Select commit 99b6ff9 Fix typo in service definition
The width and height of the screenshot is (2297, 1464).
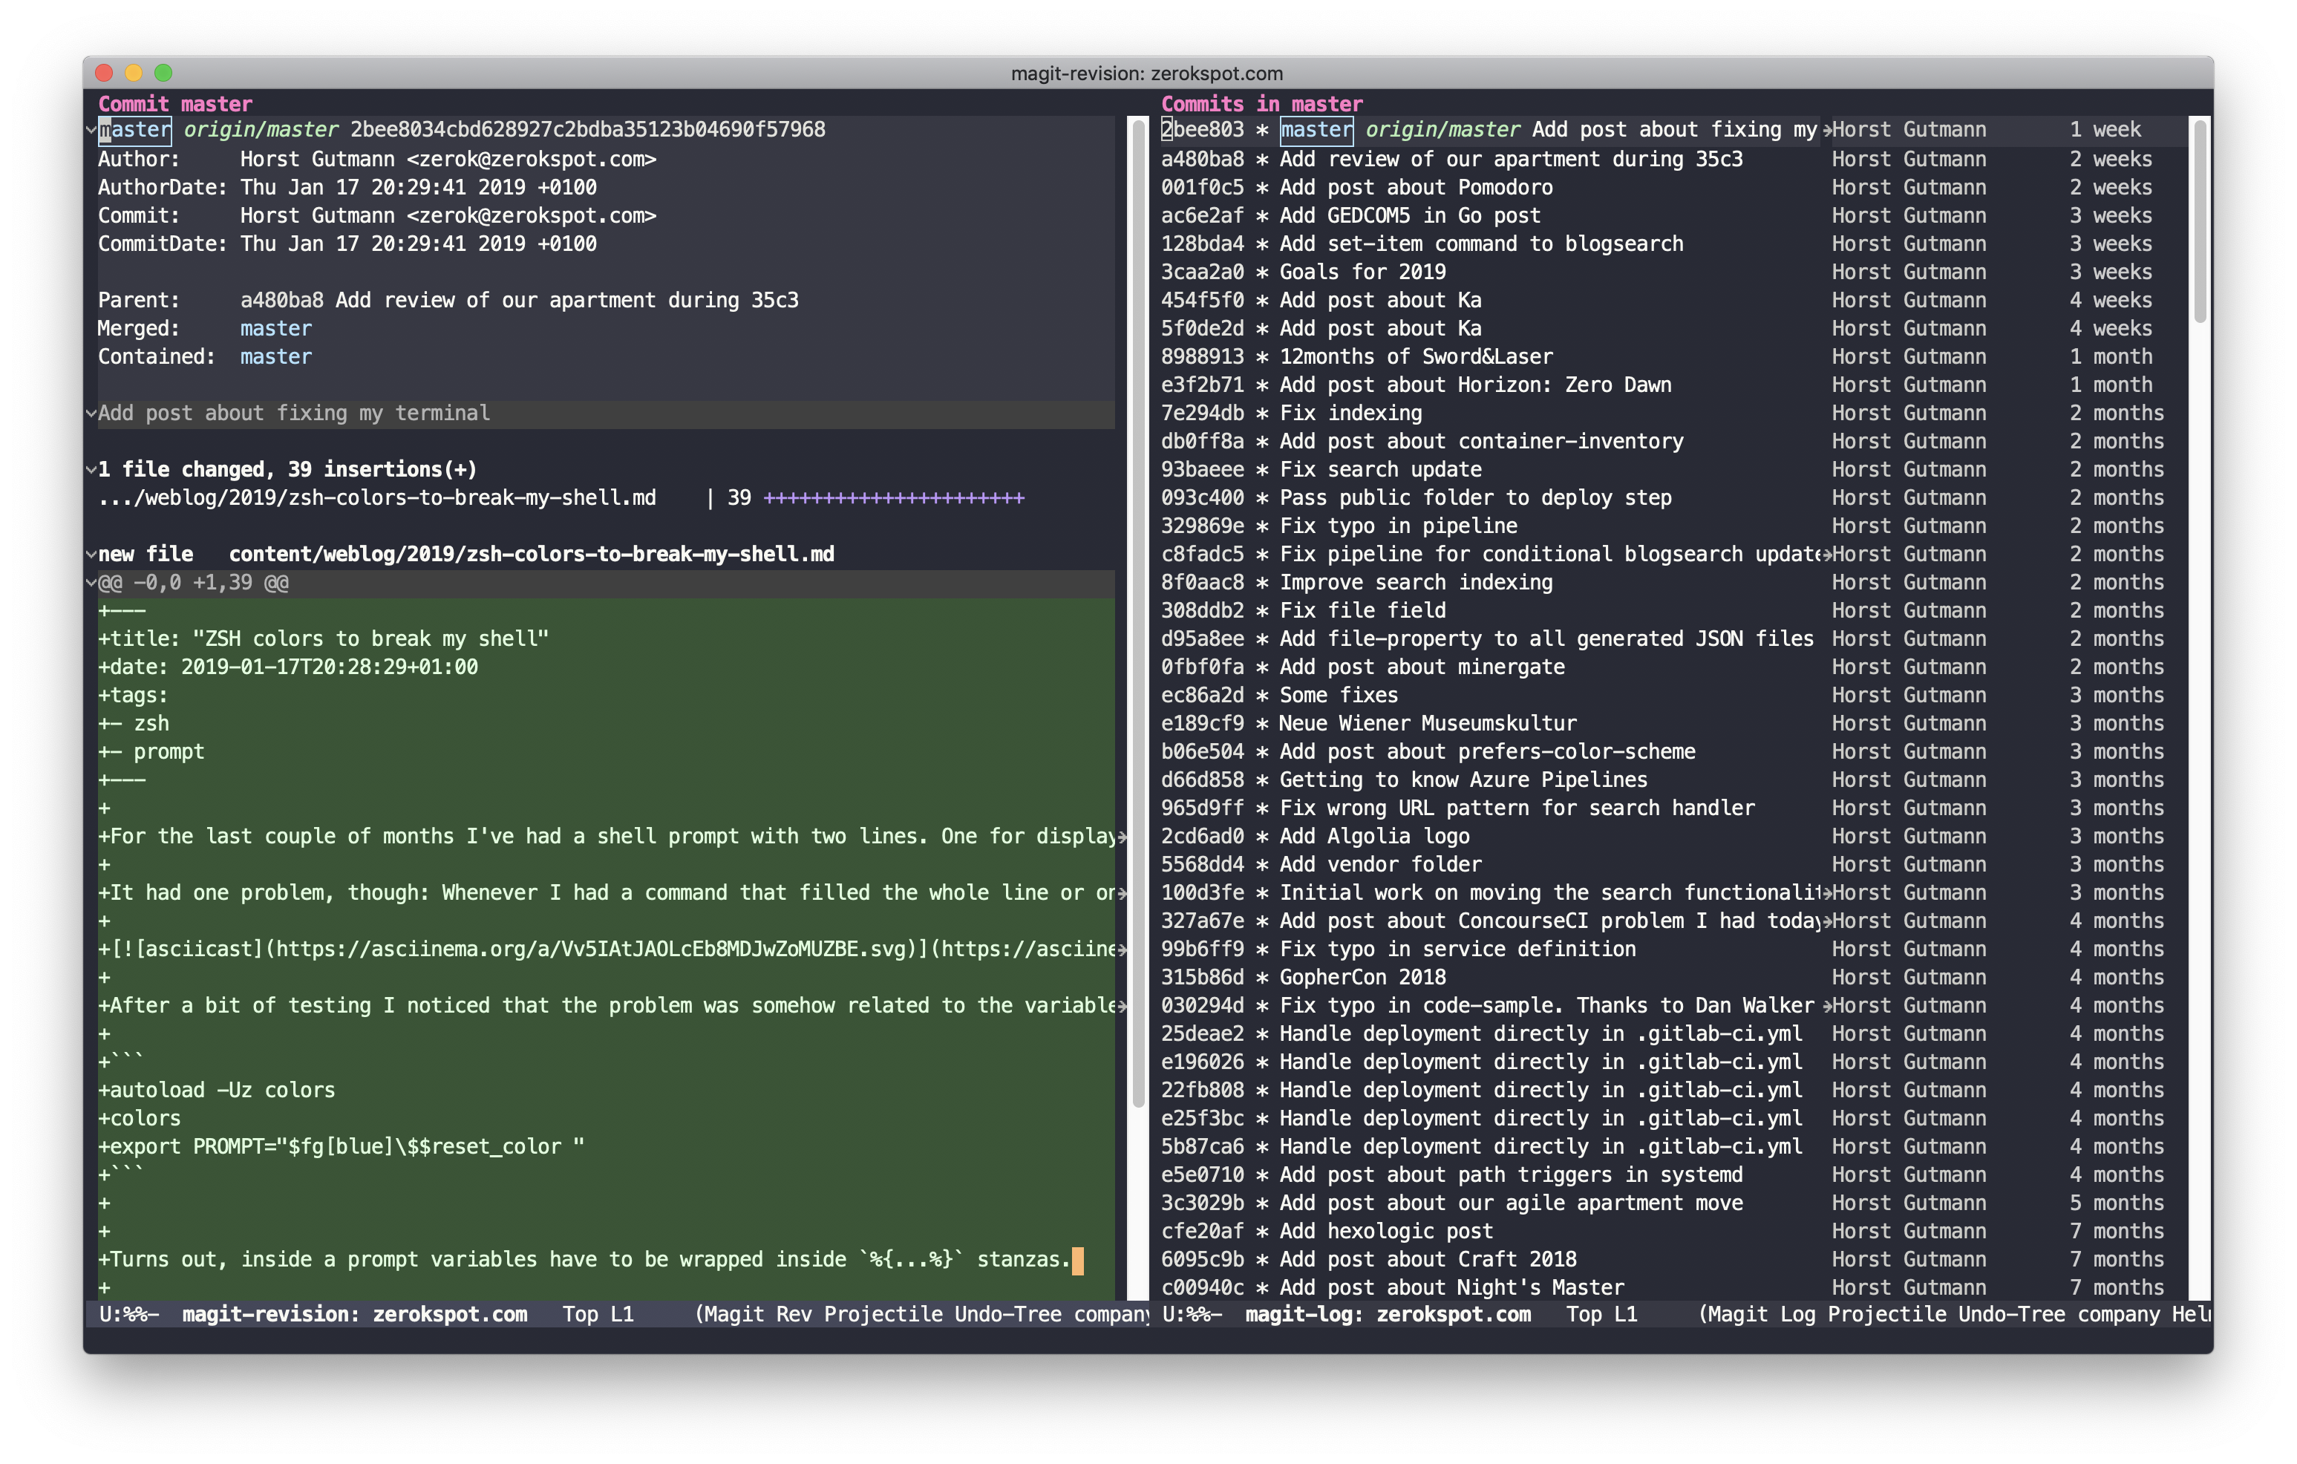[x=1673, y=949]
